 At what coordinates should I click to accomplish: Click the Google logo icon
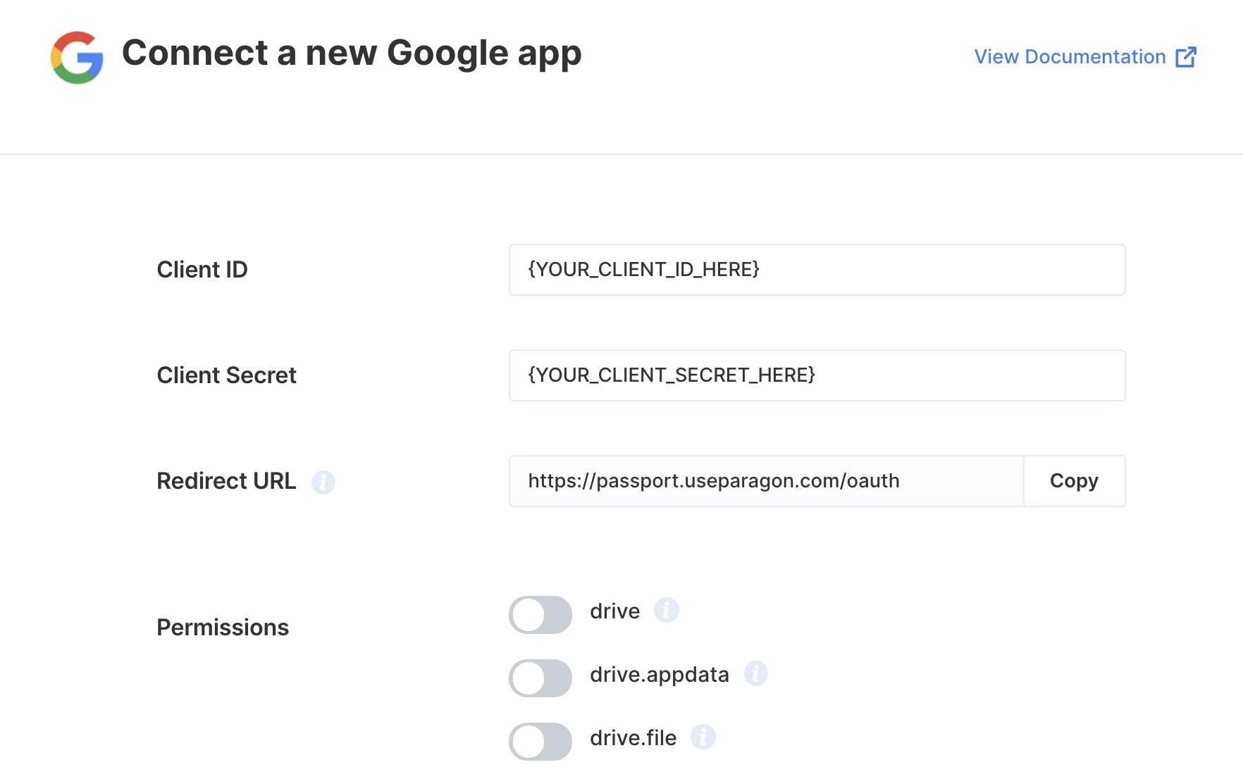click(77, 57)
